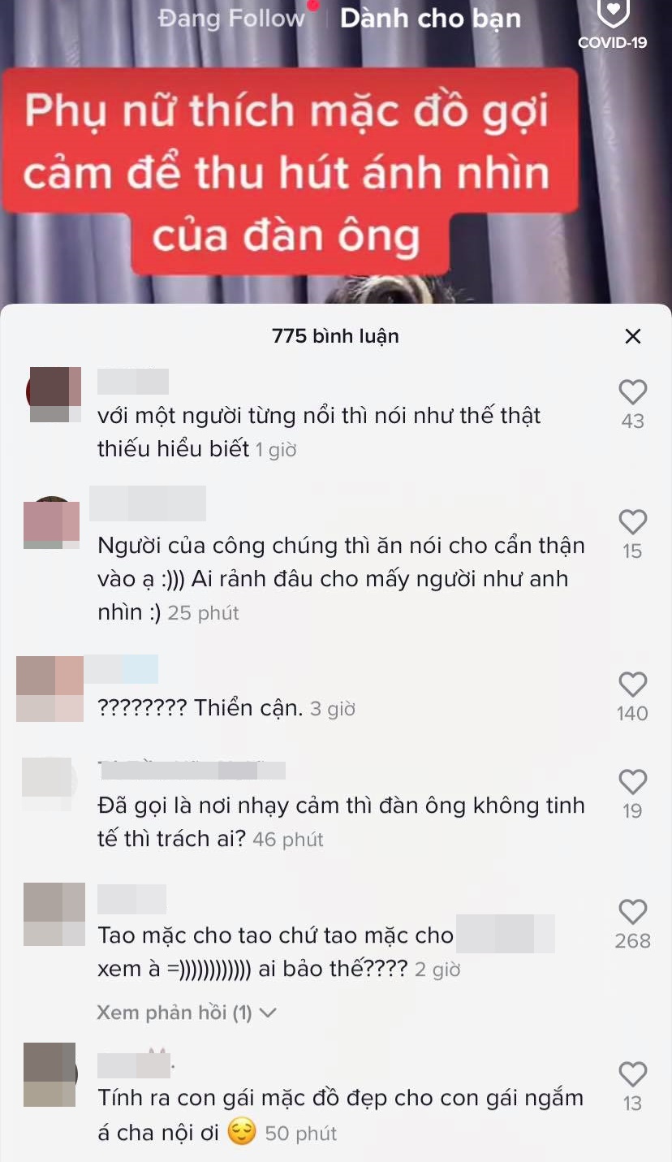Image resolution: width=672 pixels, height=1162 pixels.
Task: Select the 'Dành cho bạn' tab
Action: click(x=430, y=18)
